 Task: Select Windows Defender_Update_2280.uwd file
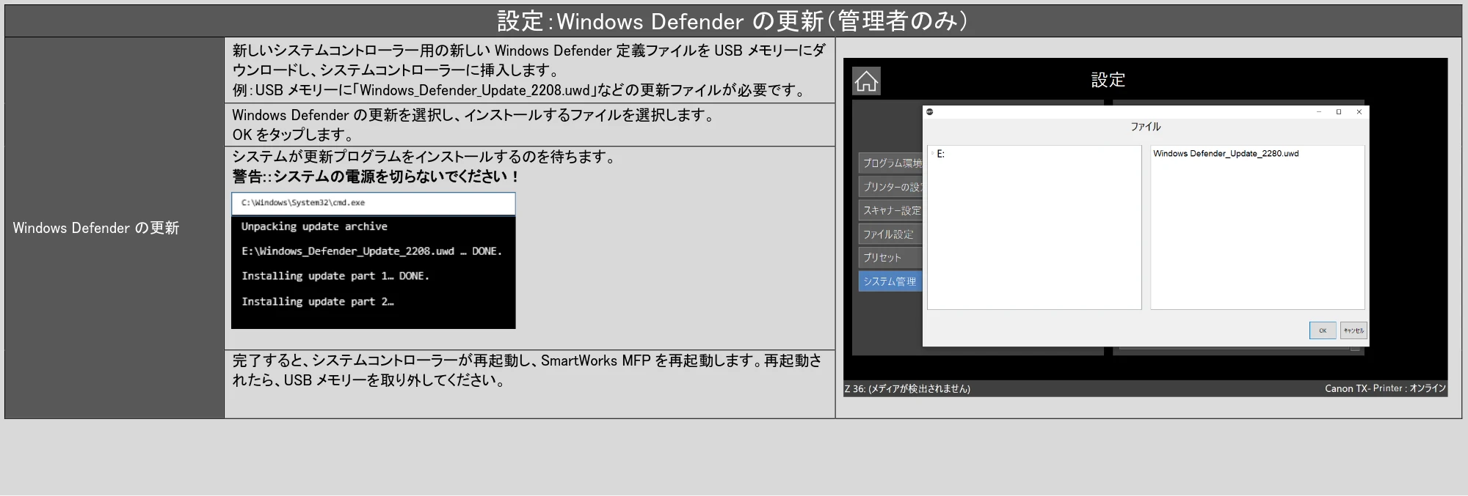pyautogui.click(x=1226, y=154)
